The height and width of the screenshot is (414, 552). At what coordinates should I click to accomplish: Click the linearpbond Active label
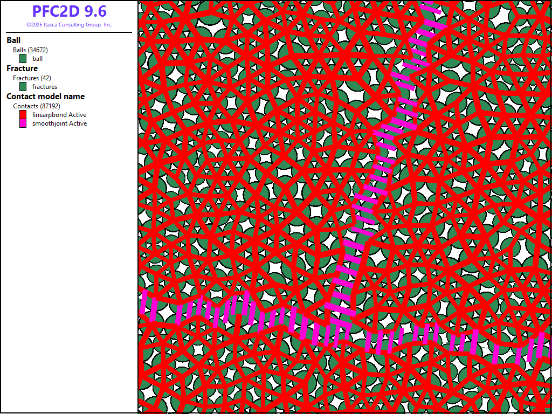coord(59,115)
